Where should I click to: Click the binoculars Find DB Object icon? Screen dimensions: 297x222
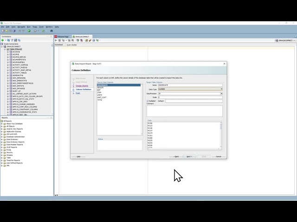tap(52, 31)
